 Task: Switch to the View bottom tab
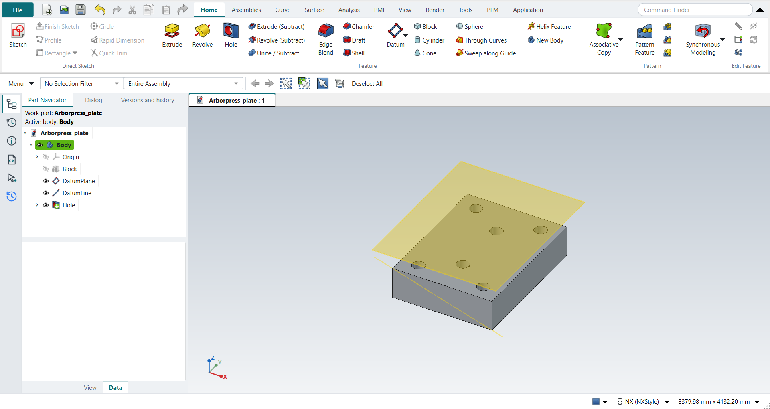90,387
